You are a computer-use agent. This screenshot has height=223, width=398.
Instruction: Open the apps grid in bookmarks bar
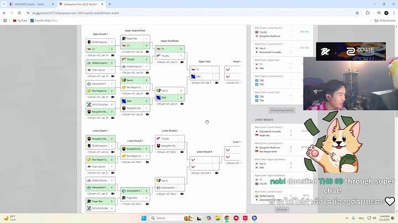click(x=5, y=20)
